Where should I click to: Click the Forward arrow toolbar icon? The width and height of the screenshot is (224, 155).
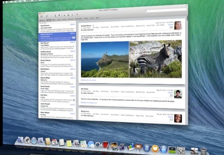click(73, 15)
